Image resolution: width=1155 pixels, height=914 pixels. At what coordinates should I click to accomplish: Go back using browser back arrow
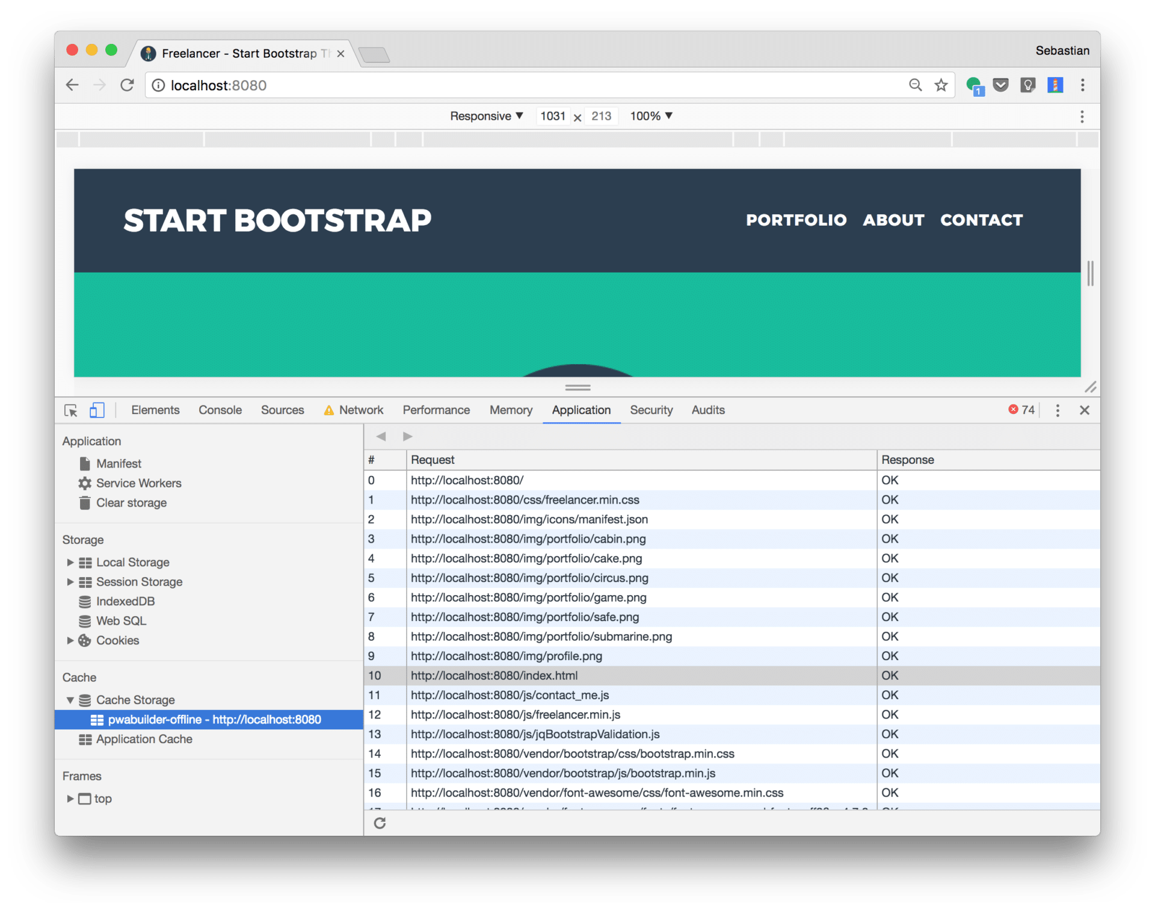[72, 85]
